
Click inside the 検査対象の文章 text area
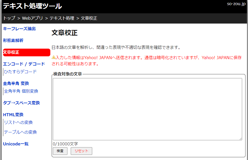(x=147, y=108)
